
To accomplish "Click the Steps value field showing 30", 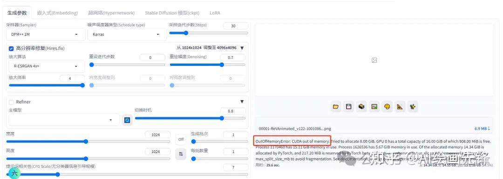I will click(235, 26).
